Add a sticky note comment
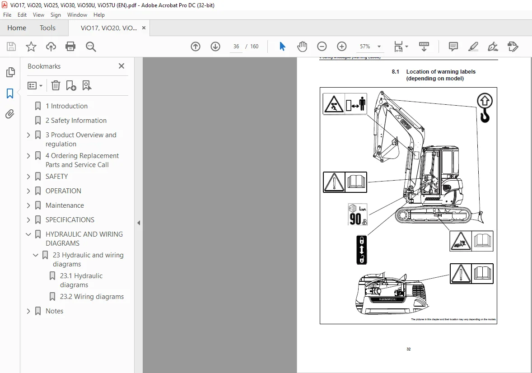 click(x=453, y=47)
